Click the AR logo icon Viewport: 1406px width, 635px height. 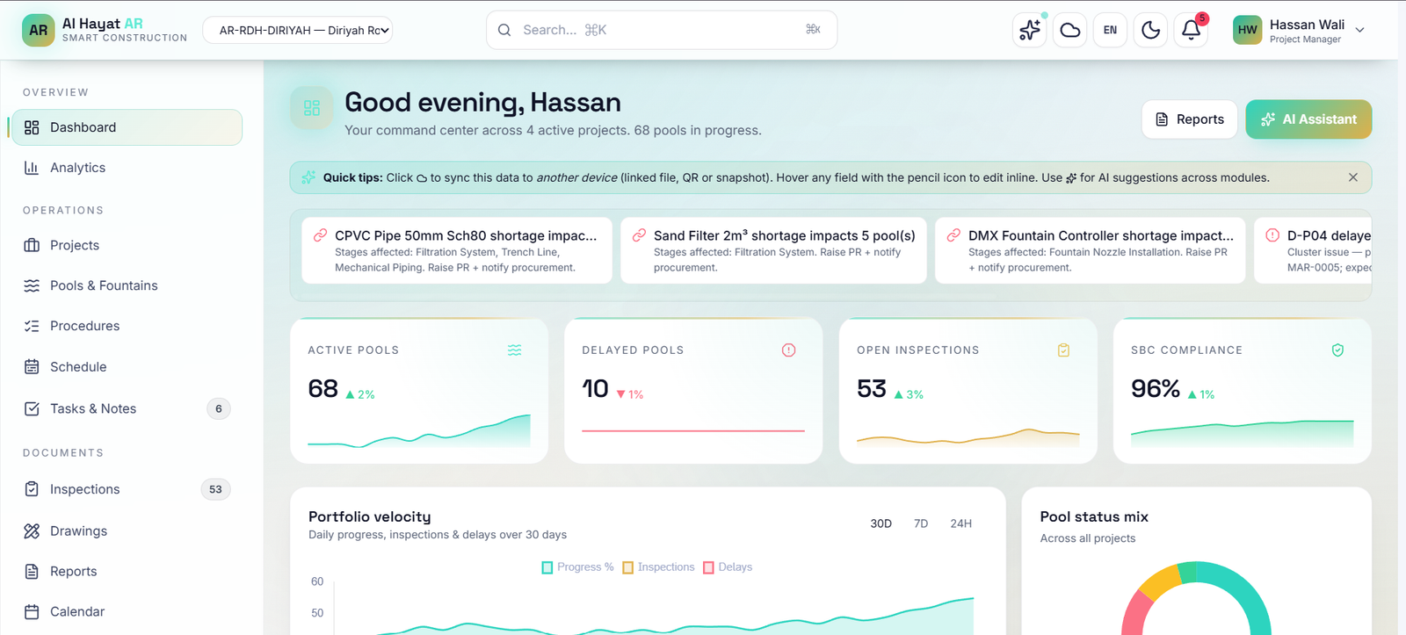[38, 30]
